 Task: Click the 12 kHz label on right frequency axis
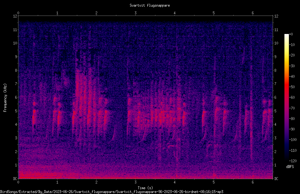coord(276,16)
